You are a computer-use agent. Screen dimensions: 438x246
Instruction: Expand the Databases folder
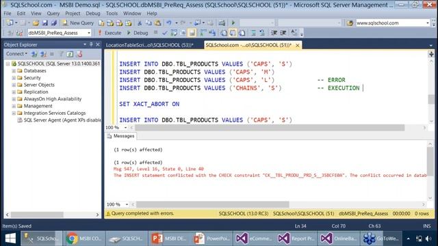click(14, 71)
